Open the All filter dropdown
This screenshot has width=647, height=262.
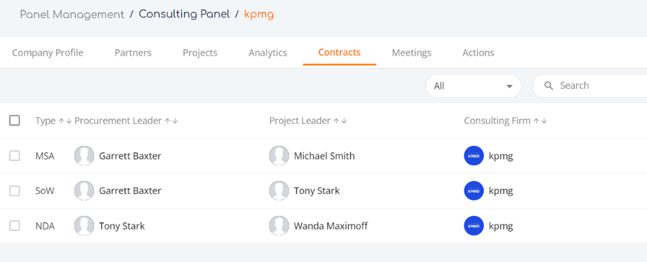pos(474,86)
